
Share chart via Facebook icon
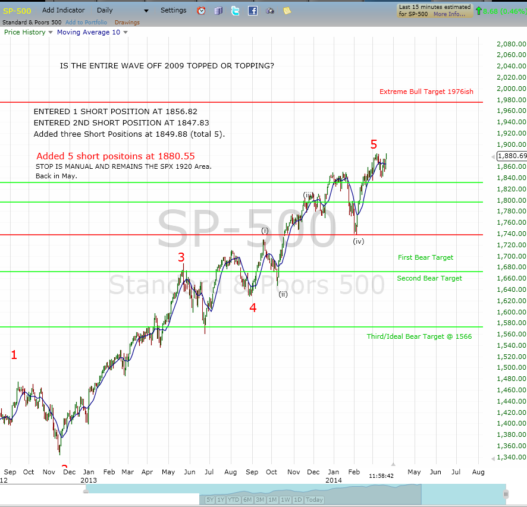point(253,11)
